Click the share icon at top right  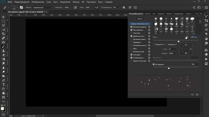(206, 7)
